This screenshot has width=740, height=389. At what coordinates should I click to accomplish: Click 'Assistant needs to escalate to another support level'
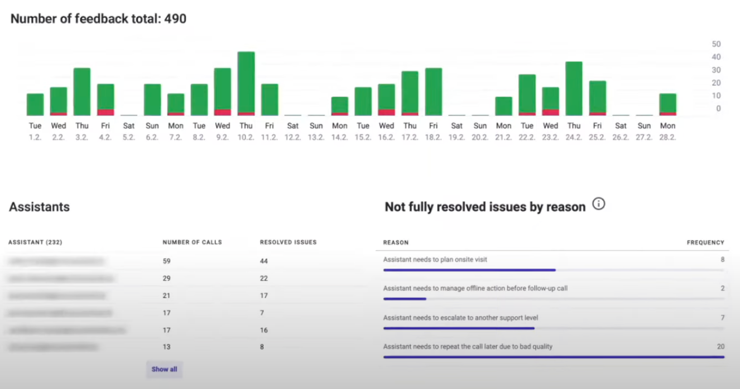click(460, 318)
